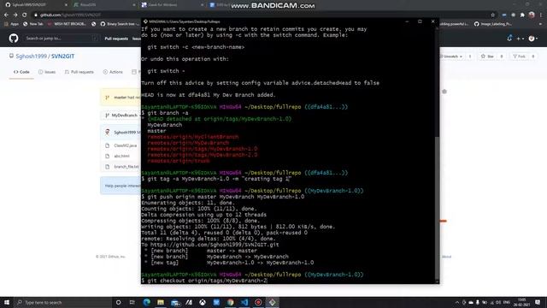Click the MINGW64 terminal title bar icon
This screenshot has width=547, height=308.
145,21
